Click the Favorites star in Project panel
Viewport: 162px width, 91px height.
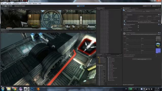(98, 57)
